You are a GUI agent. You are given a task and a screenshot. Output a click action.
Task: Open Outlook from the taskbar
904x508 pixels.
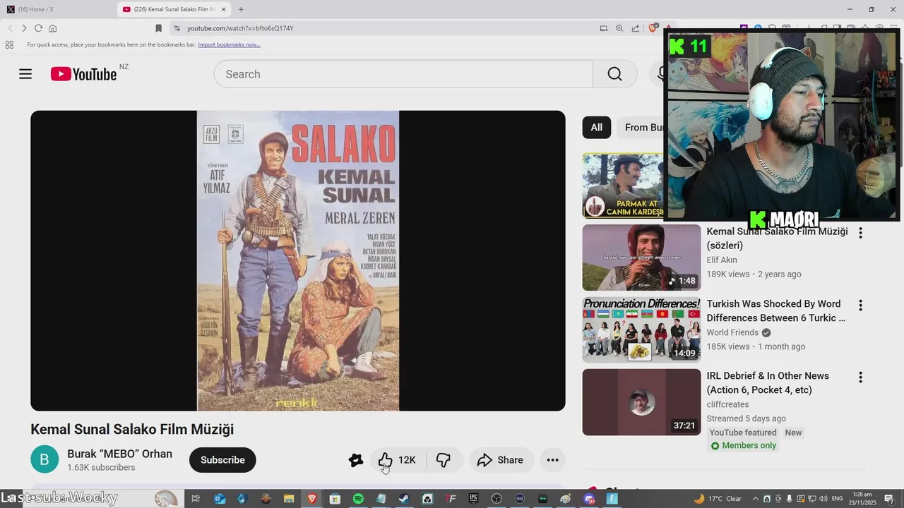point(220,499)
